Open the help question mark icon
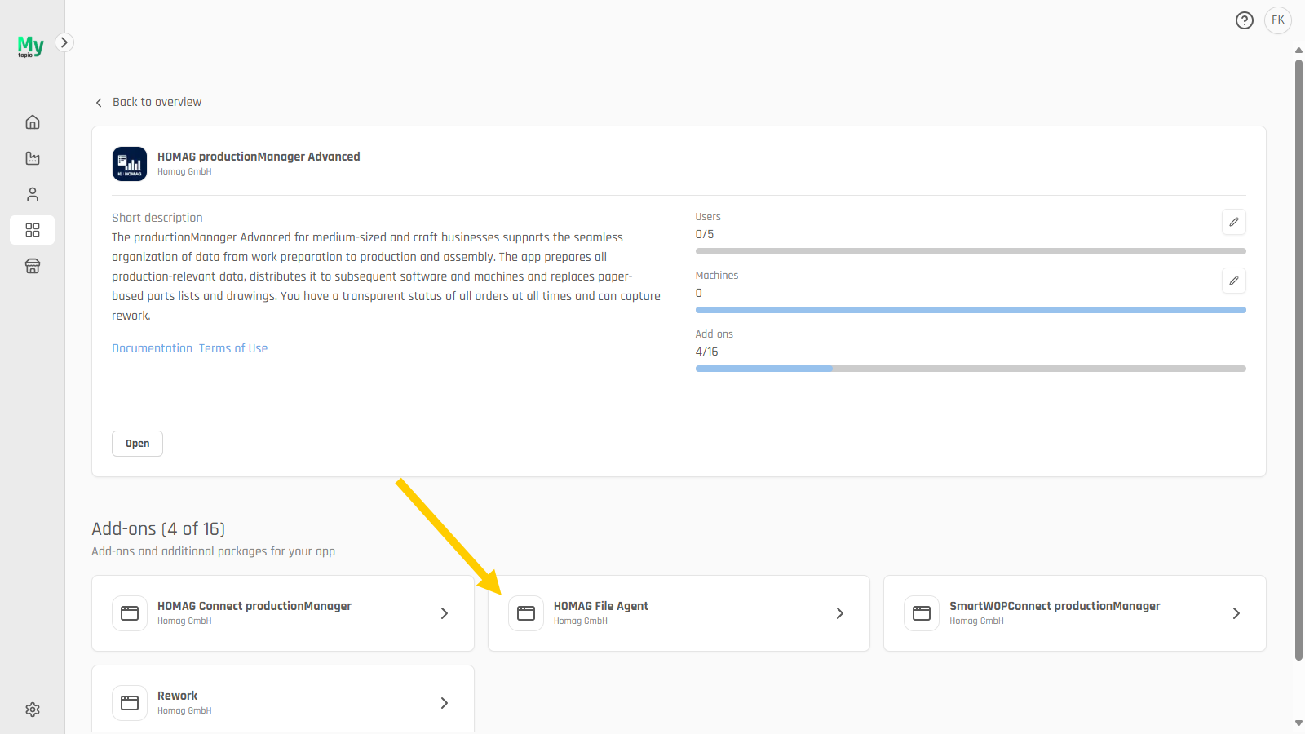Image resolution: width=1305 pixels, height=734 pixels. (x=1245, y=20)
